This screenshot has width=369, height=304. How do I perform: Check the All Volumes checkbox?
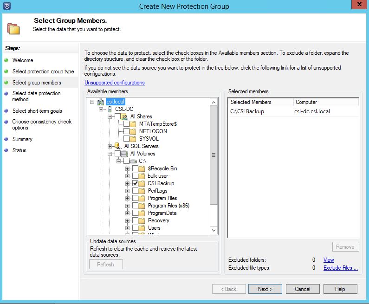(118, 154)
